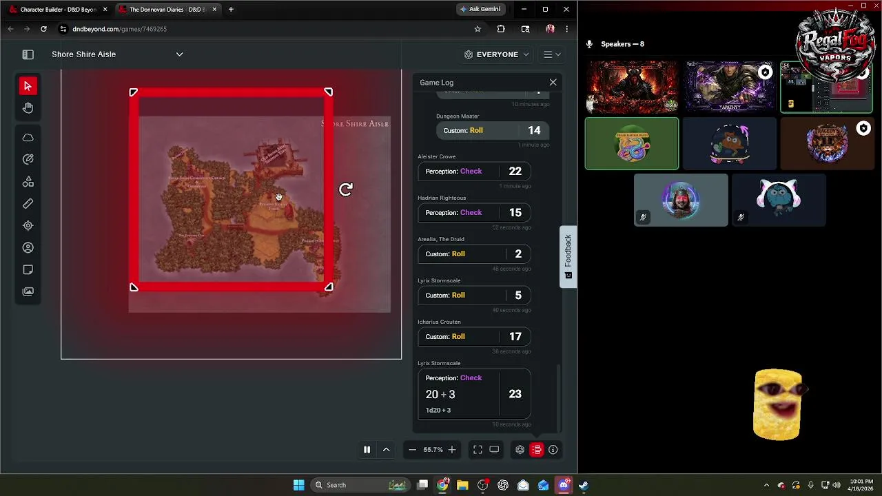Open Outlook from the taskbar

click(543, 485)
